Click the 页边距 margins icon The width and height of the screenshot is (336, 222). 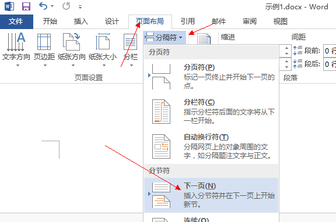(x=44, y=42)
